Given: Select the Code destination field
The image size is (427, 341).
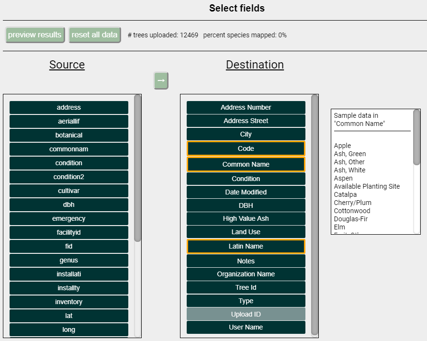Looking at the screenshot, I should tap(246, 148).
